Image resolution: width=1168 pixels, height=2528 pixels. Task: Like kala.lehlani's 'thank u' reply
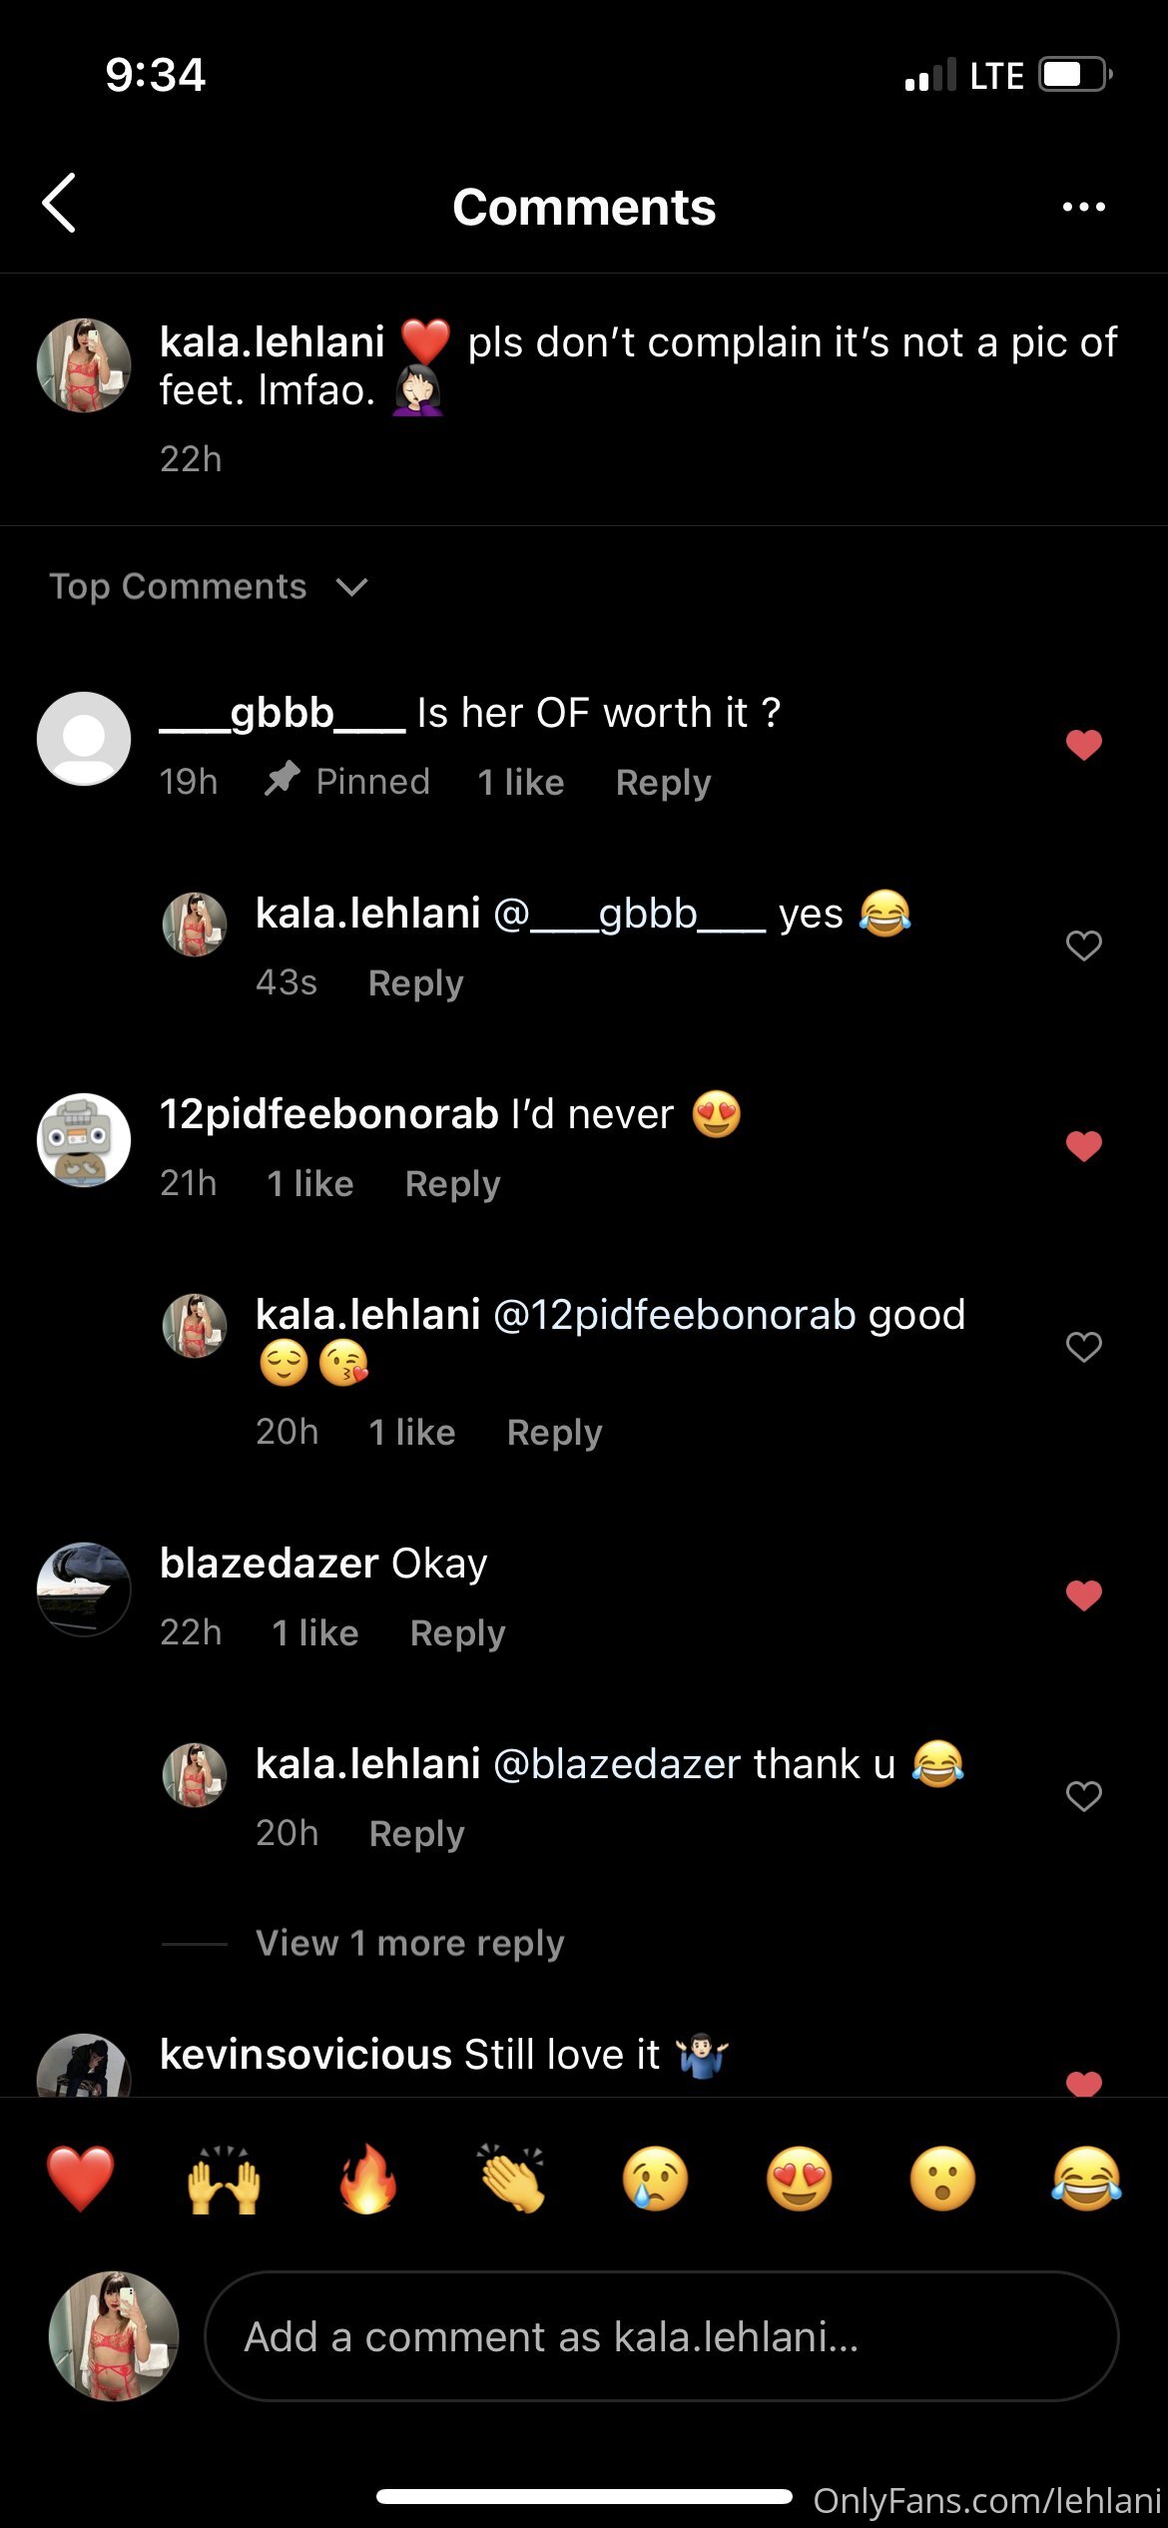[1083, 1795]
